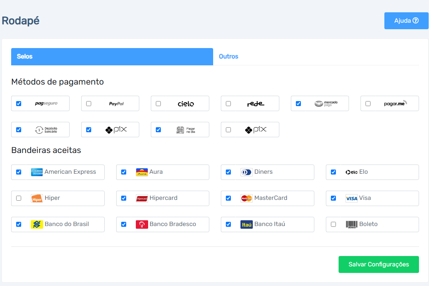Screen dimensions: 429x286
Task: Open the Ajuda help button
Action: tap(406, 21)
